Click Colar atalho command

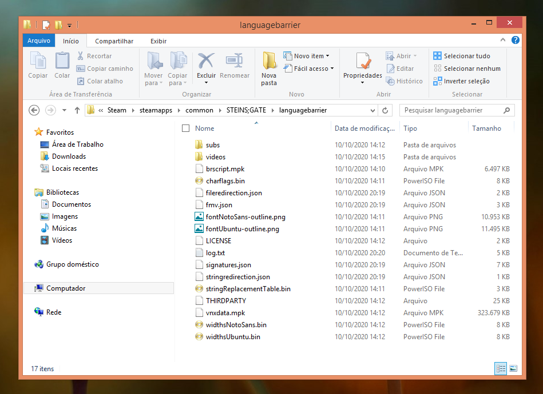(x=100, y=81)
